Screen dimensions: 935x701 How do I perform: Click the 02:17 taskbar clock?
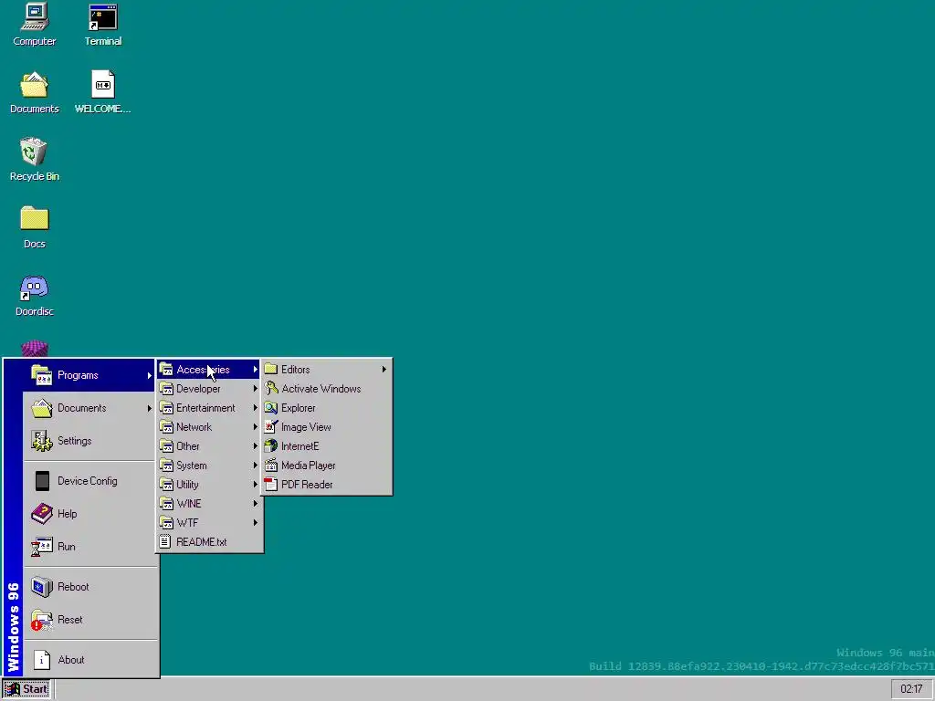click(911, 689)
